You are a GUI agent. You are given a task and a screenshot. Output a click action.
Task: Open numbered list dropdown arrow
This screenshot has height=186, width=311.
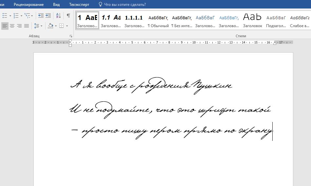pos(21,16)
